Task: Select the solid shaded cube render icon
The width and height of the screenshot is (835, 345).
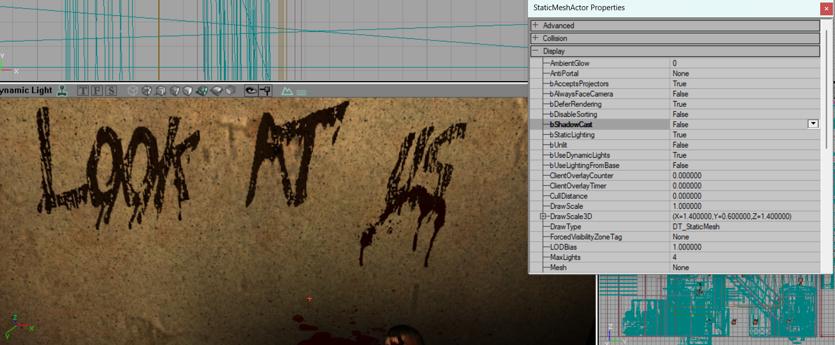Action: click(x=188, y=91)
